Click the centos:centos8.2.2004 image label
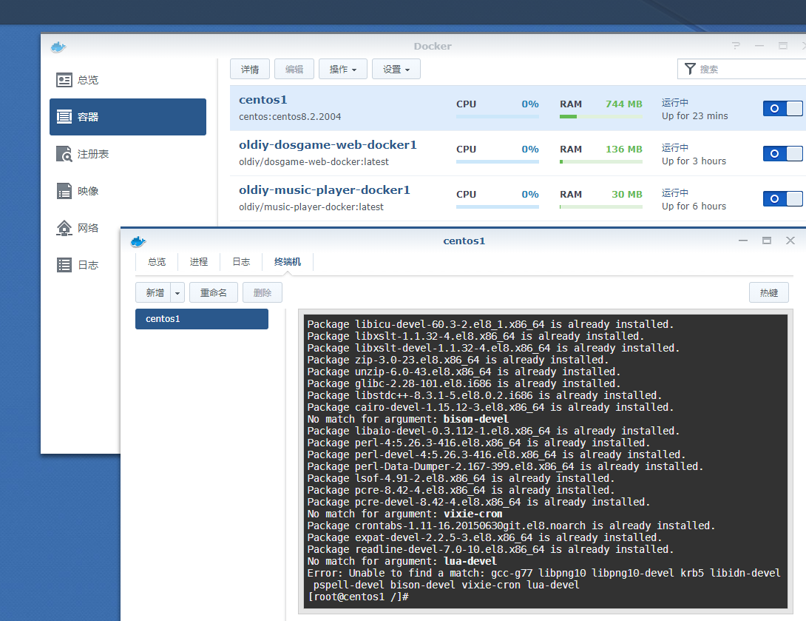 click(290, 117)
